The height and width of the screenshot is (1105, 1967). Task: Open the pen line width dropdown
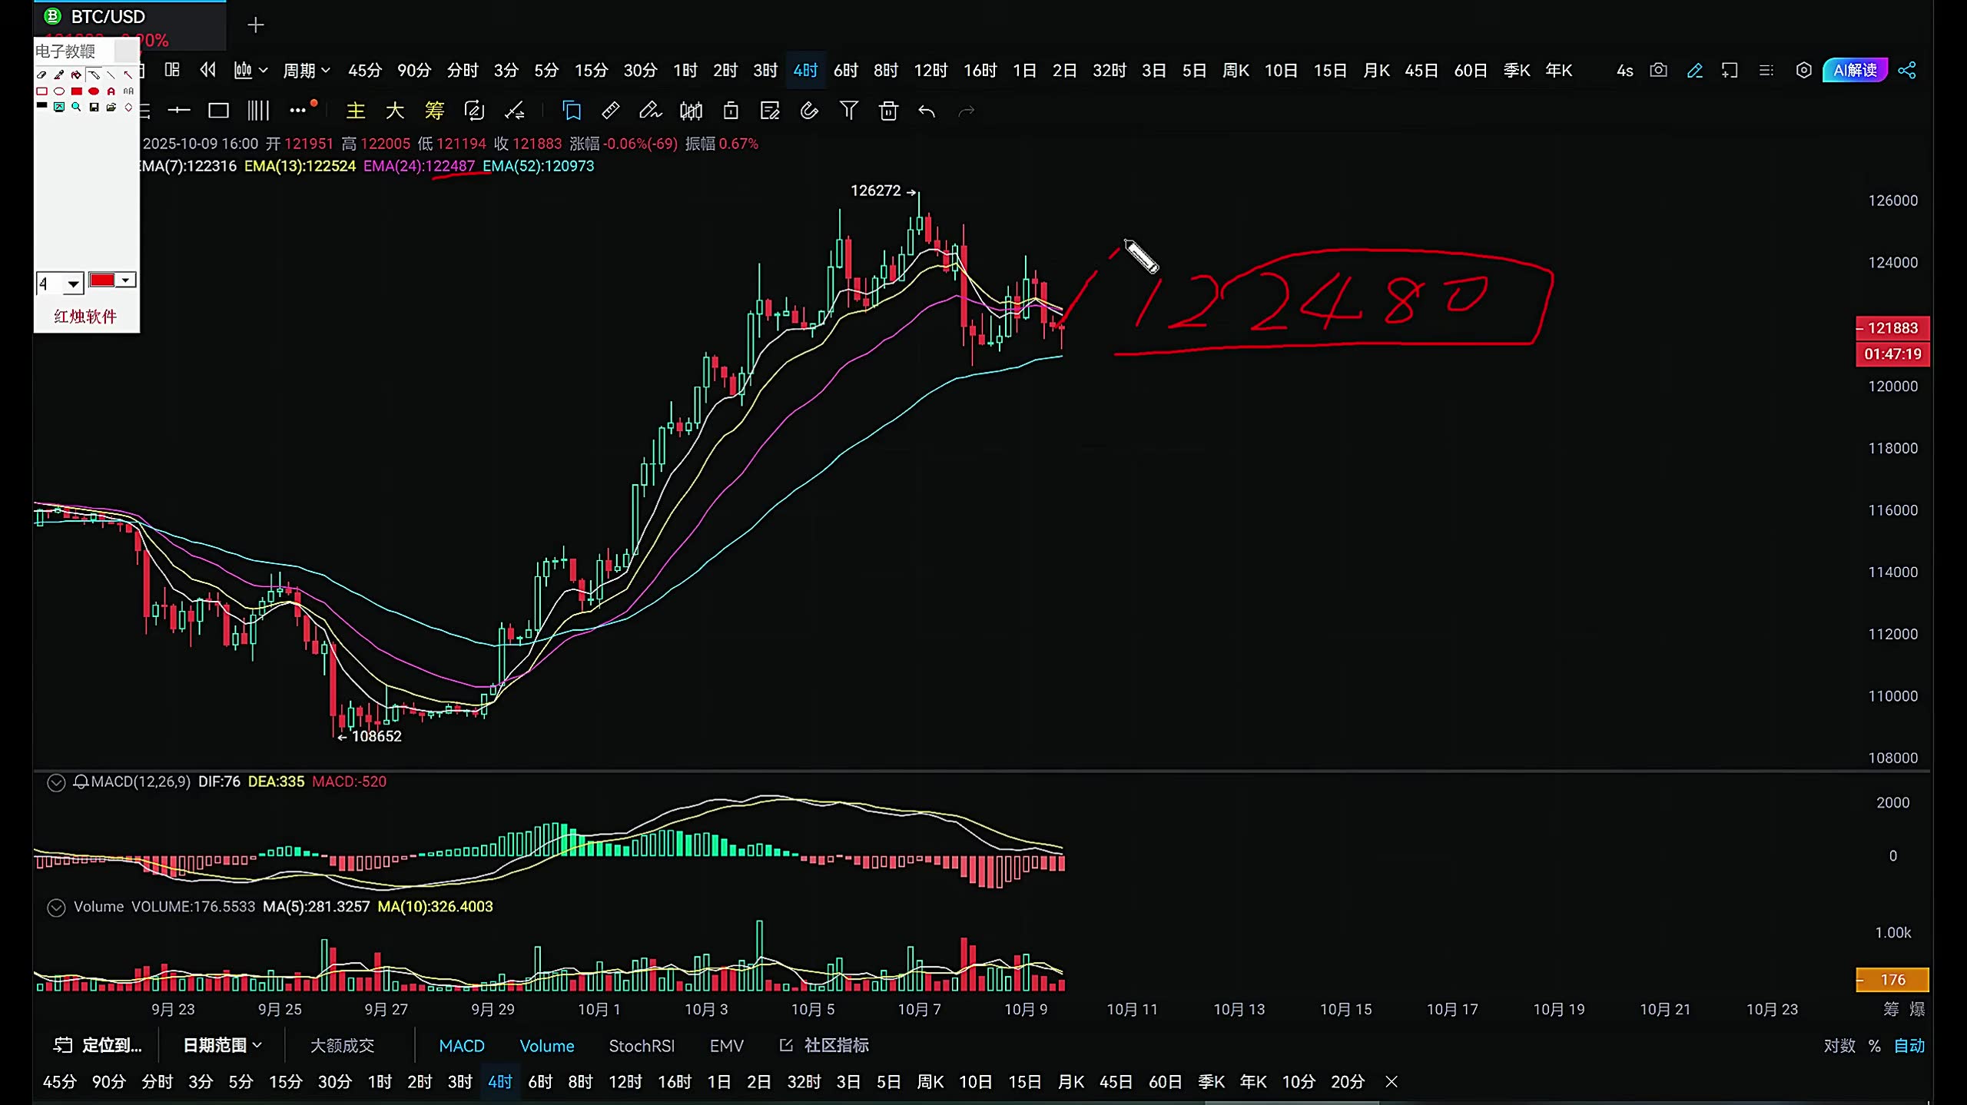(x=73, y=284)
